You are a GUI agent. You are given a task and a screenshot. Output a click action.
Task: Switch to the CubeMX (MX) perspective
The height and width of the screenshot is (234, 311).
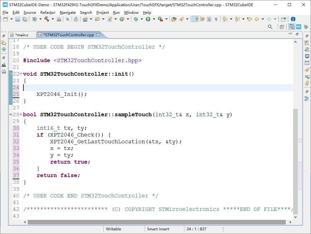click(x=298, y=27)
